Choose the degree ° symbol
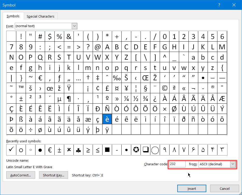Viewport: 242px width, 195px height. 11,98
